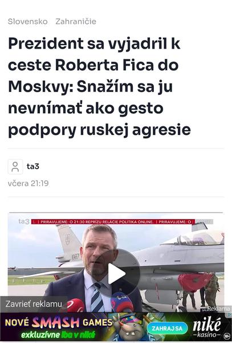The width and height of the screenshot is (232, 343).
Task: Open the niké kasíno logo
Action: pyautogui.click(x=207, y=328)
